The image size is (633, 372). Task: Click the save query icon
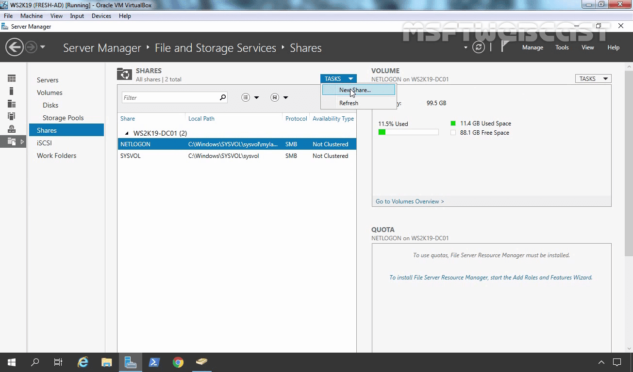(275, 97)
